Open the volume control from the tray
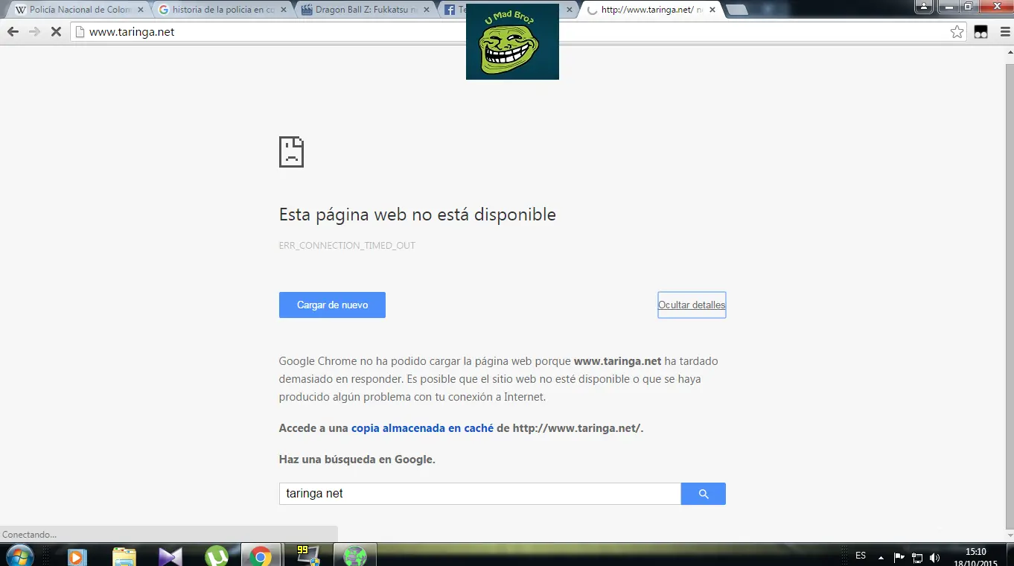 [x=934, y=556]
